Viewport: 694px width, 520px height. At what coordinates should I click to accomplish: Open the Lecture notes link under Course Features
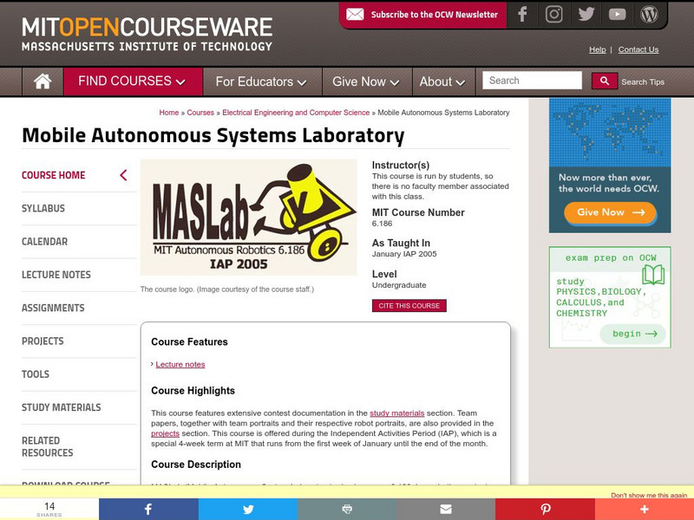coord(180,364)
